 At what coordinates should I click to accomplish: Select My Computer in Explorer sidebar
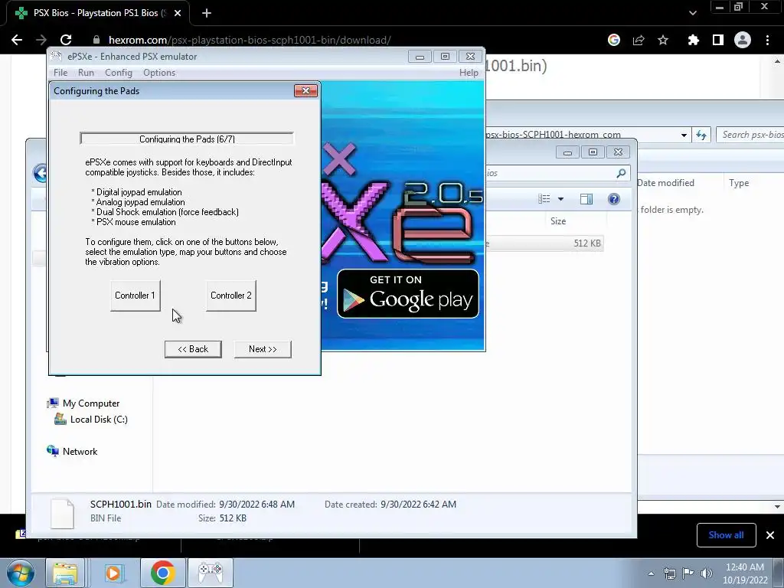point(91,403)
